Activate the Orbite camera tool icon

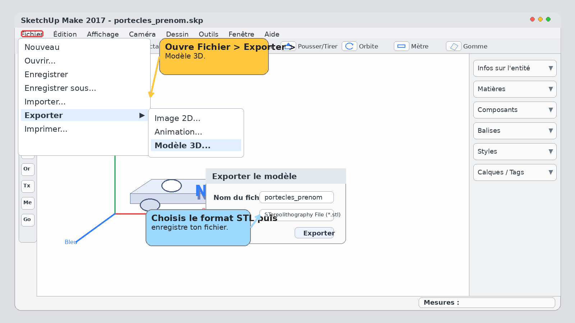pyautogui.click(x=349, y=46)
